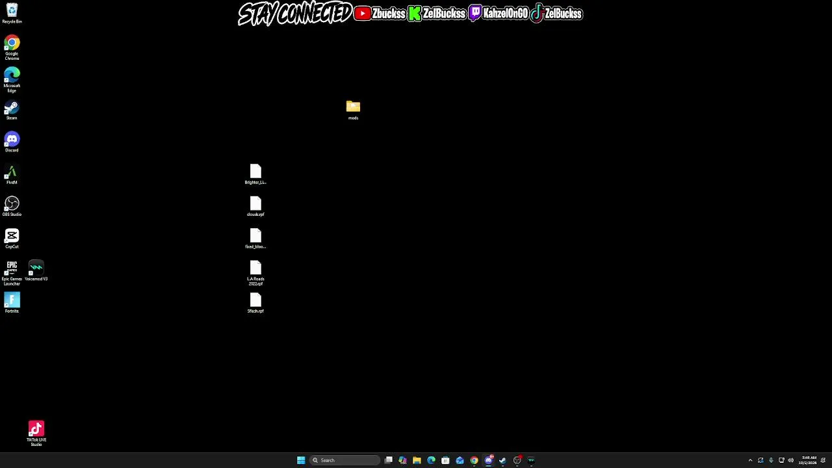Launch Copilot from the taskbar
Viewport: 832px width, 468px height.
[403, 460]
